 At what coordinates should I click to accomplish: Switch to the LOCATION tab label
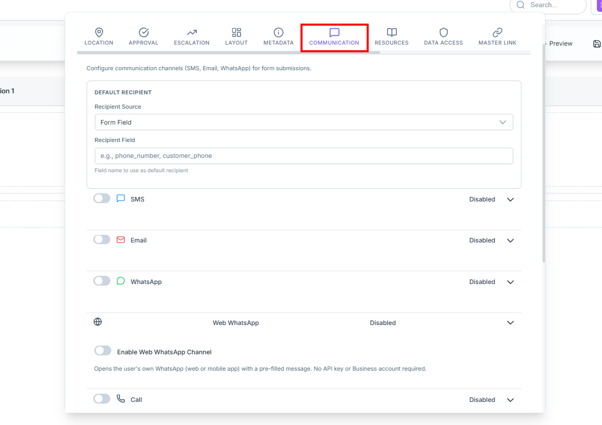[x=98, y=43]
